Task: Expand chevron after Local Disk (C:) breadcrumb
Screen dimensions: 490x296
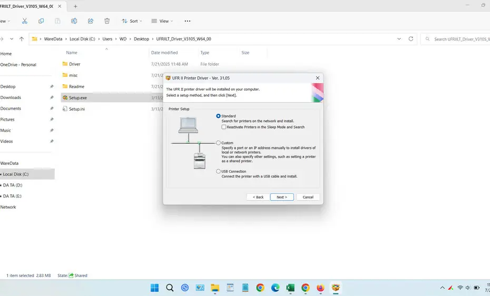Action: point(99,39)
